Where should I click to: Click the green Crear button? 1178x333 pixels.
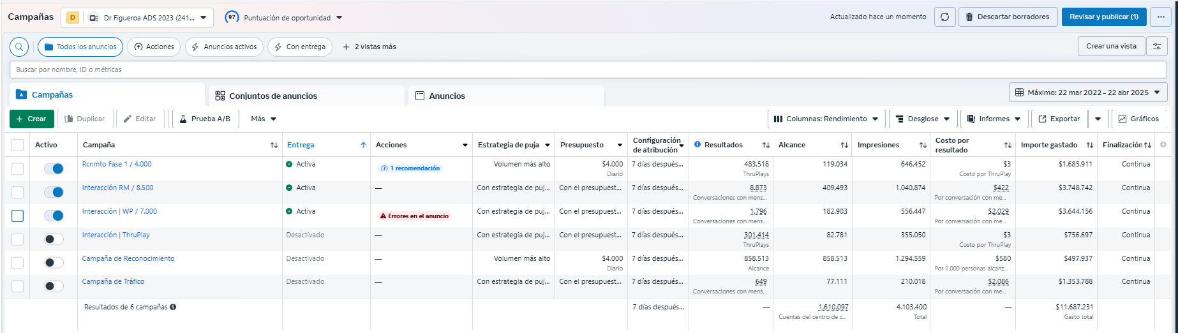pos(32,119)
